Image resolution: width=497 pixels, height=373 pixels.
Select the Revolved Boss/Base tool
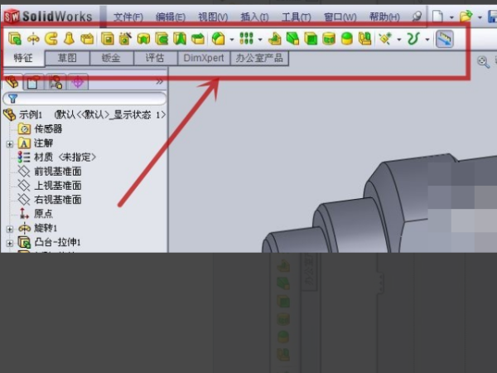click(x=33, y=39)
